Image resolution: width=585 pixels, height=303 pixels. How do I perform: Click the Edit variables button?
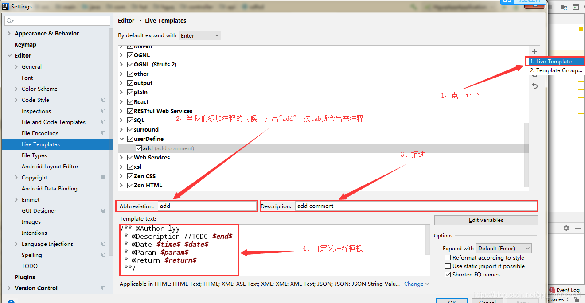[486, 220]
